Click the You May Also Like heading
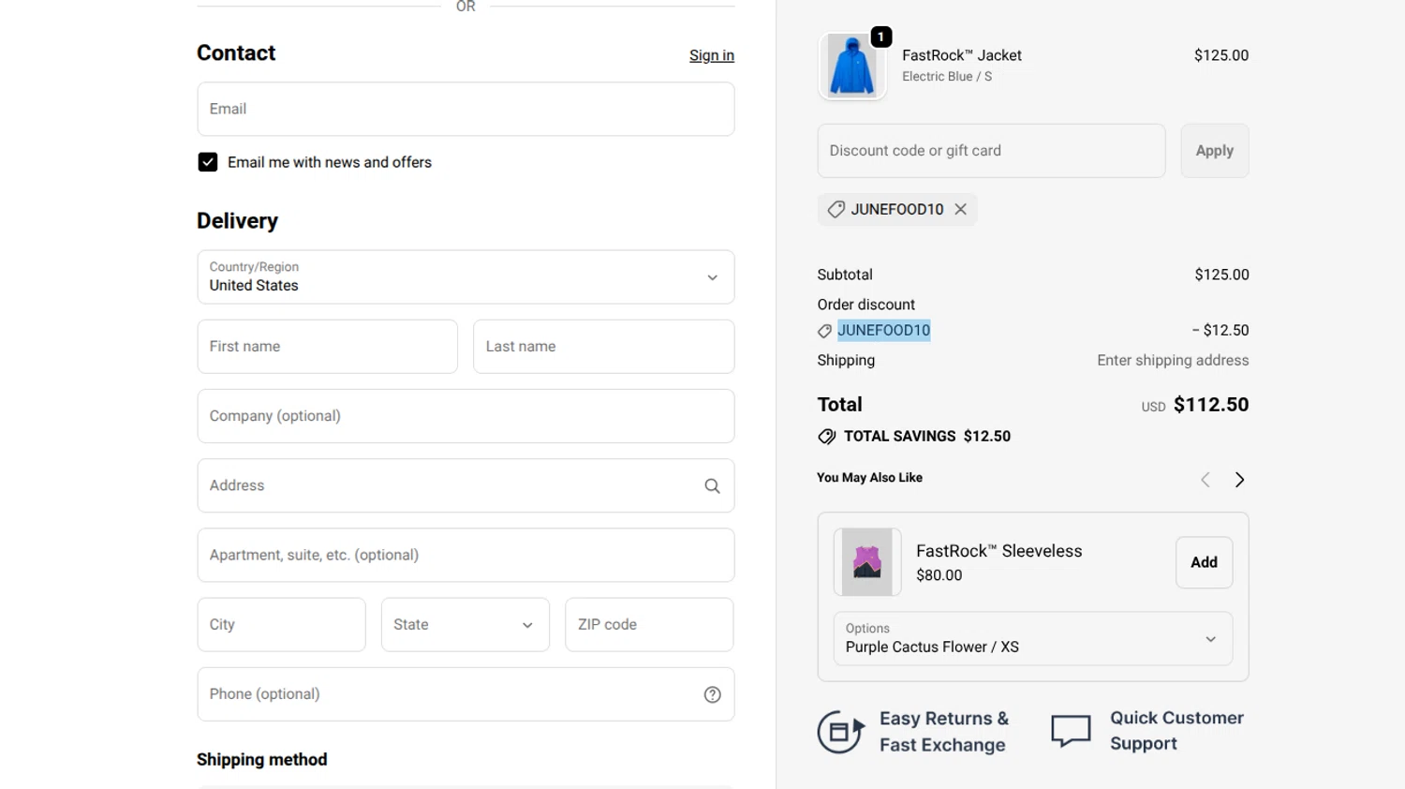 pos(869,478)
